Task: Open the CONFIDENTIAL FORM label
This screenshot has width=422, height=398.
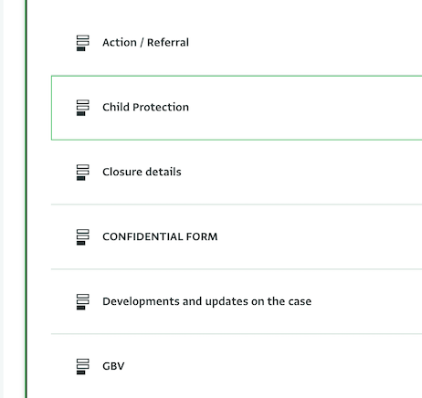Action: (160, 236)
